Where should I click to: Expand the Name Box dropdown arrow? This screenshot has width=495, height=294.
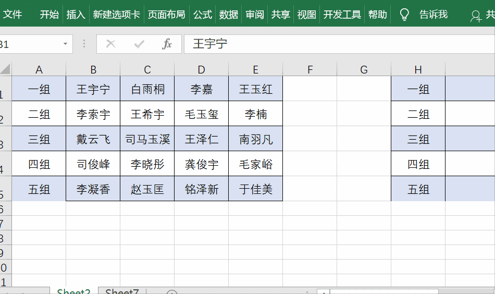pos(65,44)
